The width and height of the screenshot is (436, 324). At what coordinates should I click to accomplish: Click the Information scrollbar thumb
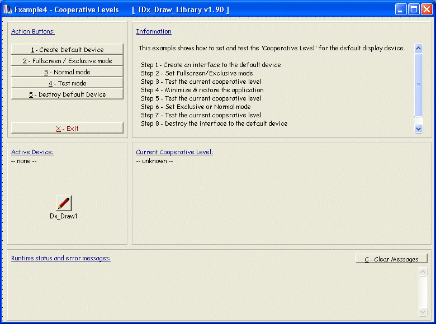pos(419,85)
